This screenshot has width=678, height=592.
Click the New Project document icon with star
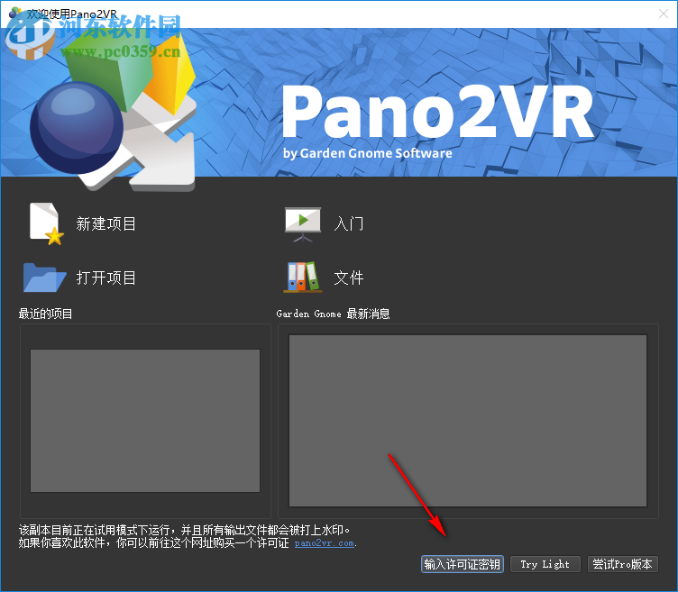(46, 223)
